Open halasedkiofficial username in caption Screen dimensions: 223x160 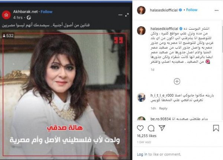tap(164, 29)
